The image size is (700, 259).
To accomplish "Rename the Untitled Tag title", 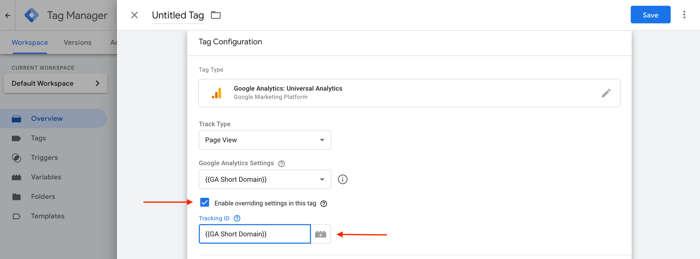I will click(178, 15).
